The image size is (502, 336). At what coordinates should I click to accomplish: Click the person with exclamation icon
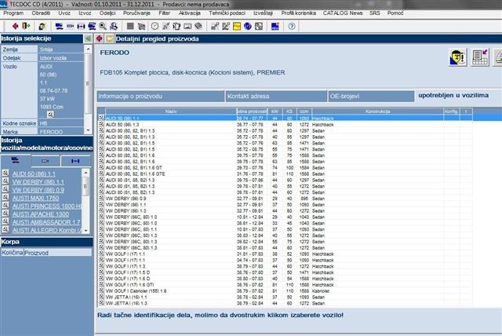[458, 57]
